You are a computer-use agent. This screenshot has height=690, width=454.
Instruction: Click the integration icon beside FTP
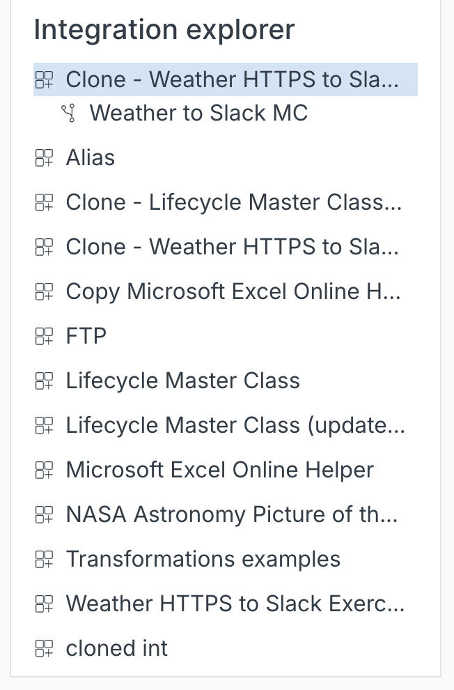[44, 337]
